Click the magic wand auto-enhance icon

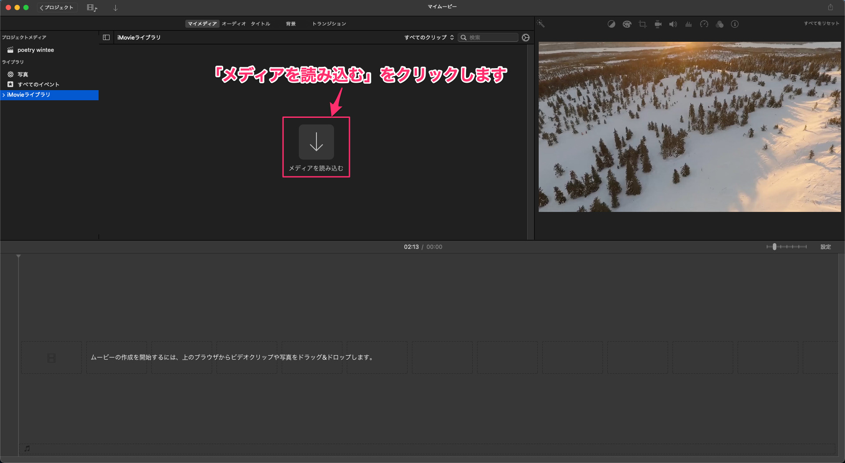540,24
